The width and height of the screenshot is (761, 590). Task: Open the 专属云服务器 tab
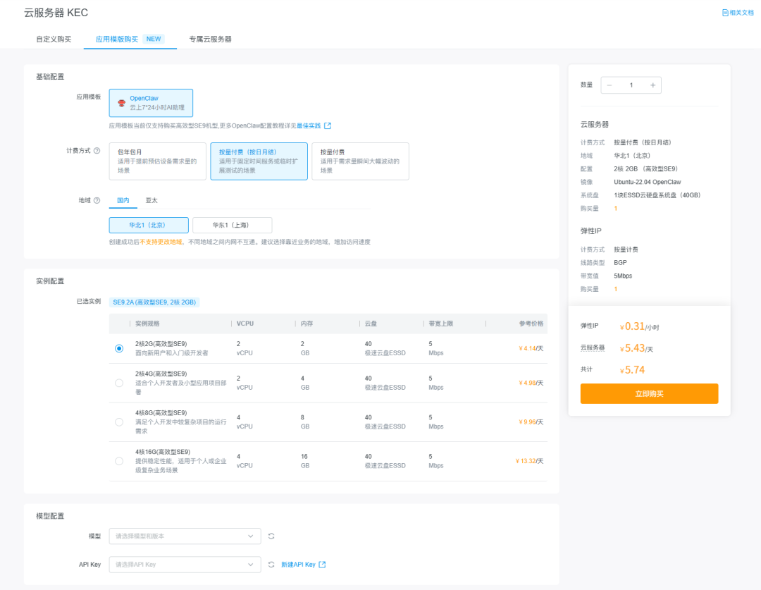[210, 39]
